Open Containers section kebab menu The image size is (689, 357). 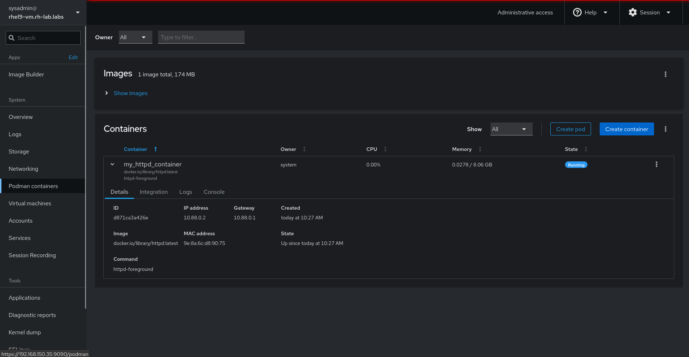(665, 129)
